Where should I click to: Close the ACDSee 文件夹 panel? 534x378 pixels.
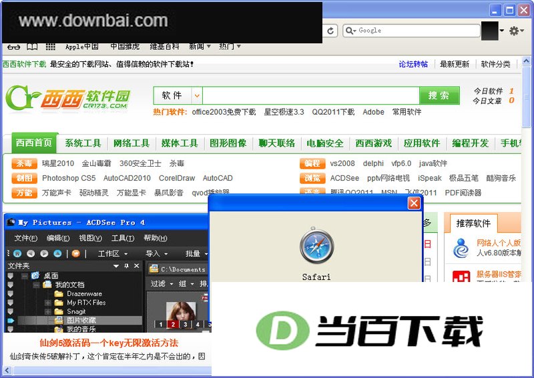(x=137, y=266)
